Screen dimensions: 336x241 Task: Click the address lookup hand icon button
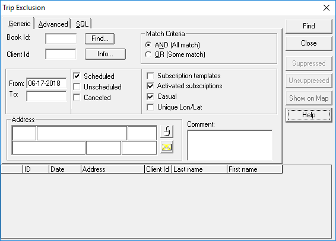click(x=167, y=131)
